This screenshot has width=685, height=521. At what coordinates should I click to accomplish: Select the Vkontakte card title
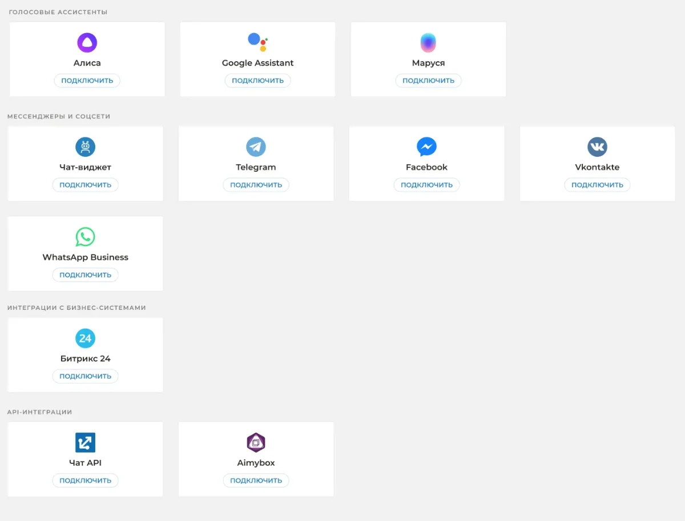tap(597, 167)
